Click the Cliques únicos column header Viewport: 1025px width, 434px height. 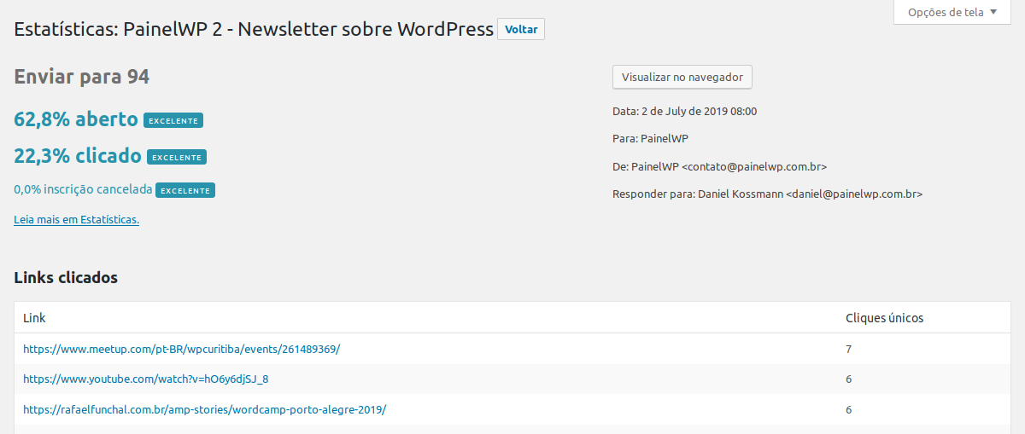pyautogui.click(x=884, y=318)
